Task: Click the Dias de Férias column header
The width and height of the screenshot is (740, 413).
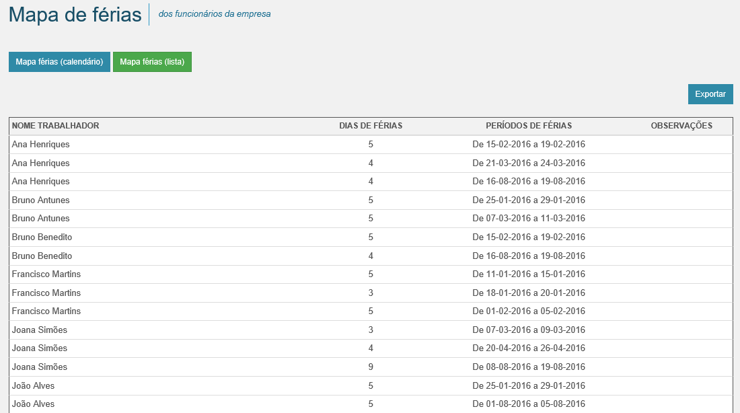Action: coord(371,126)
